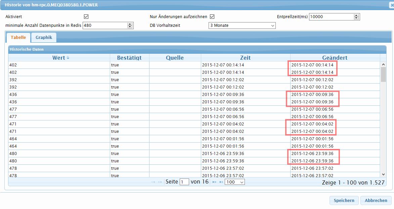Select first row with value 471

pos(194,124)
